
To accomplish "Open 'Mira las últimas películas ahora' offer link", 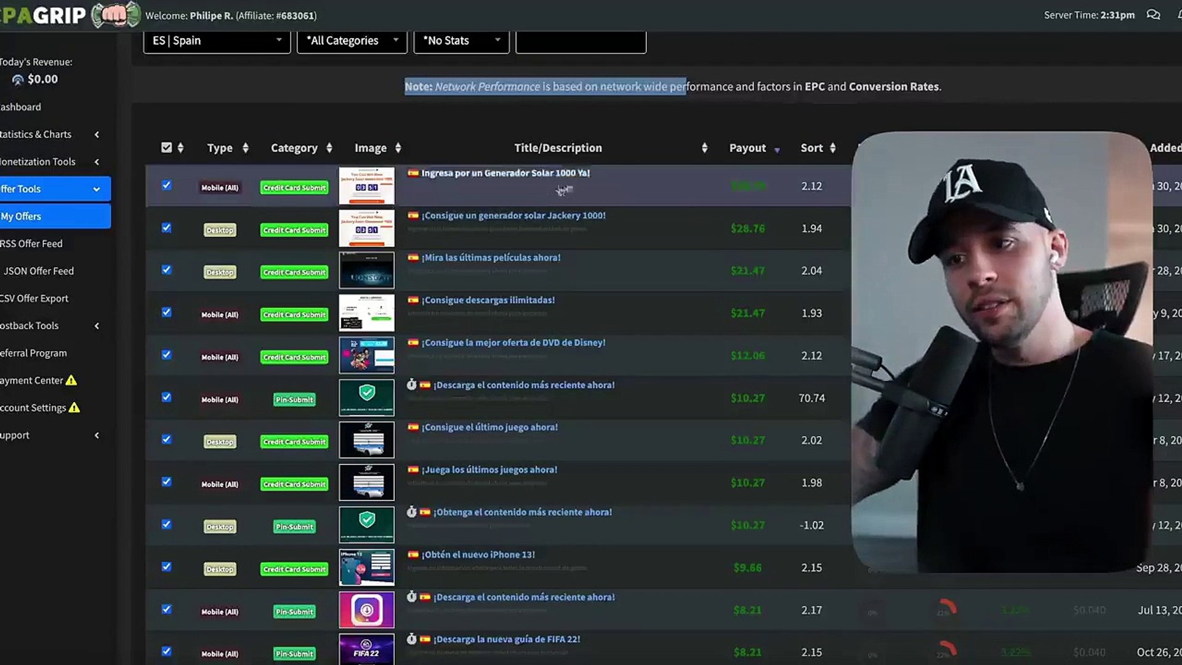I will click(491, 258).
